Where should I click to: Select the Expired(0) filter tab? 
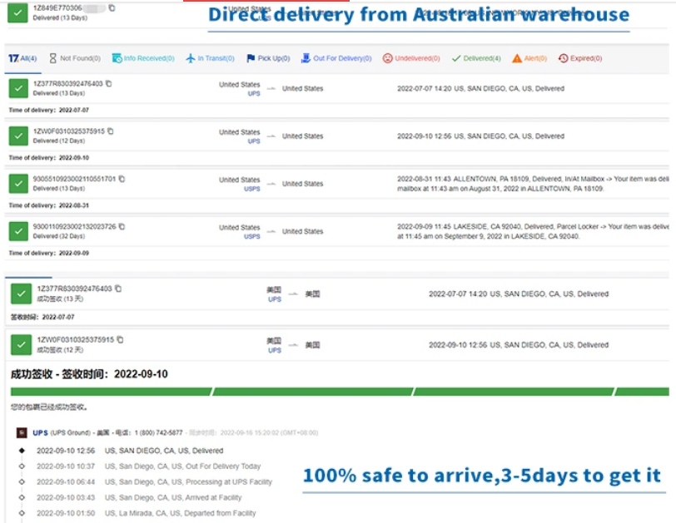579,59
